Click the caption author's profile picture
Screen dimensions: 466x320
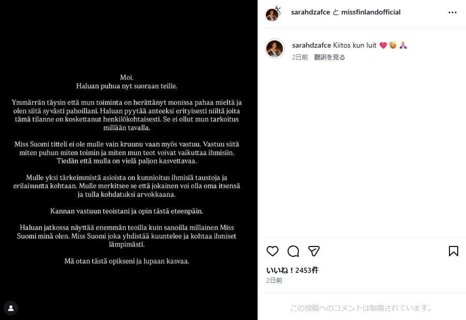tap(275, 49)
